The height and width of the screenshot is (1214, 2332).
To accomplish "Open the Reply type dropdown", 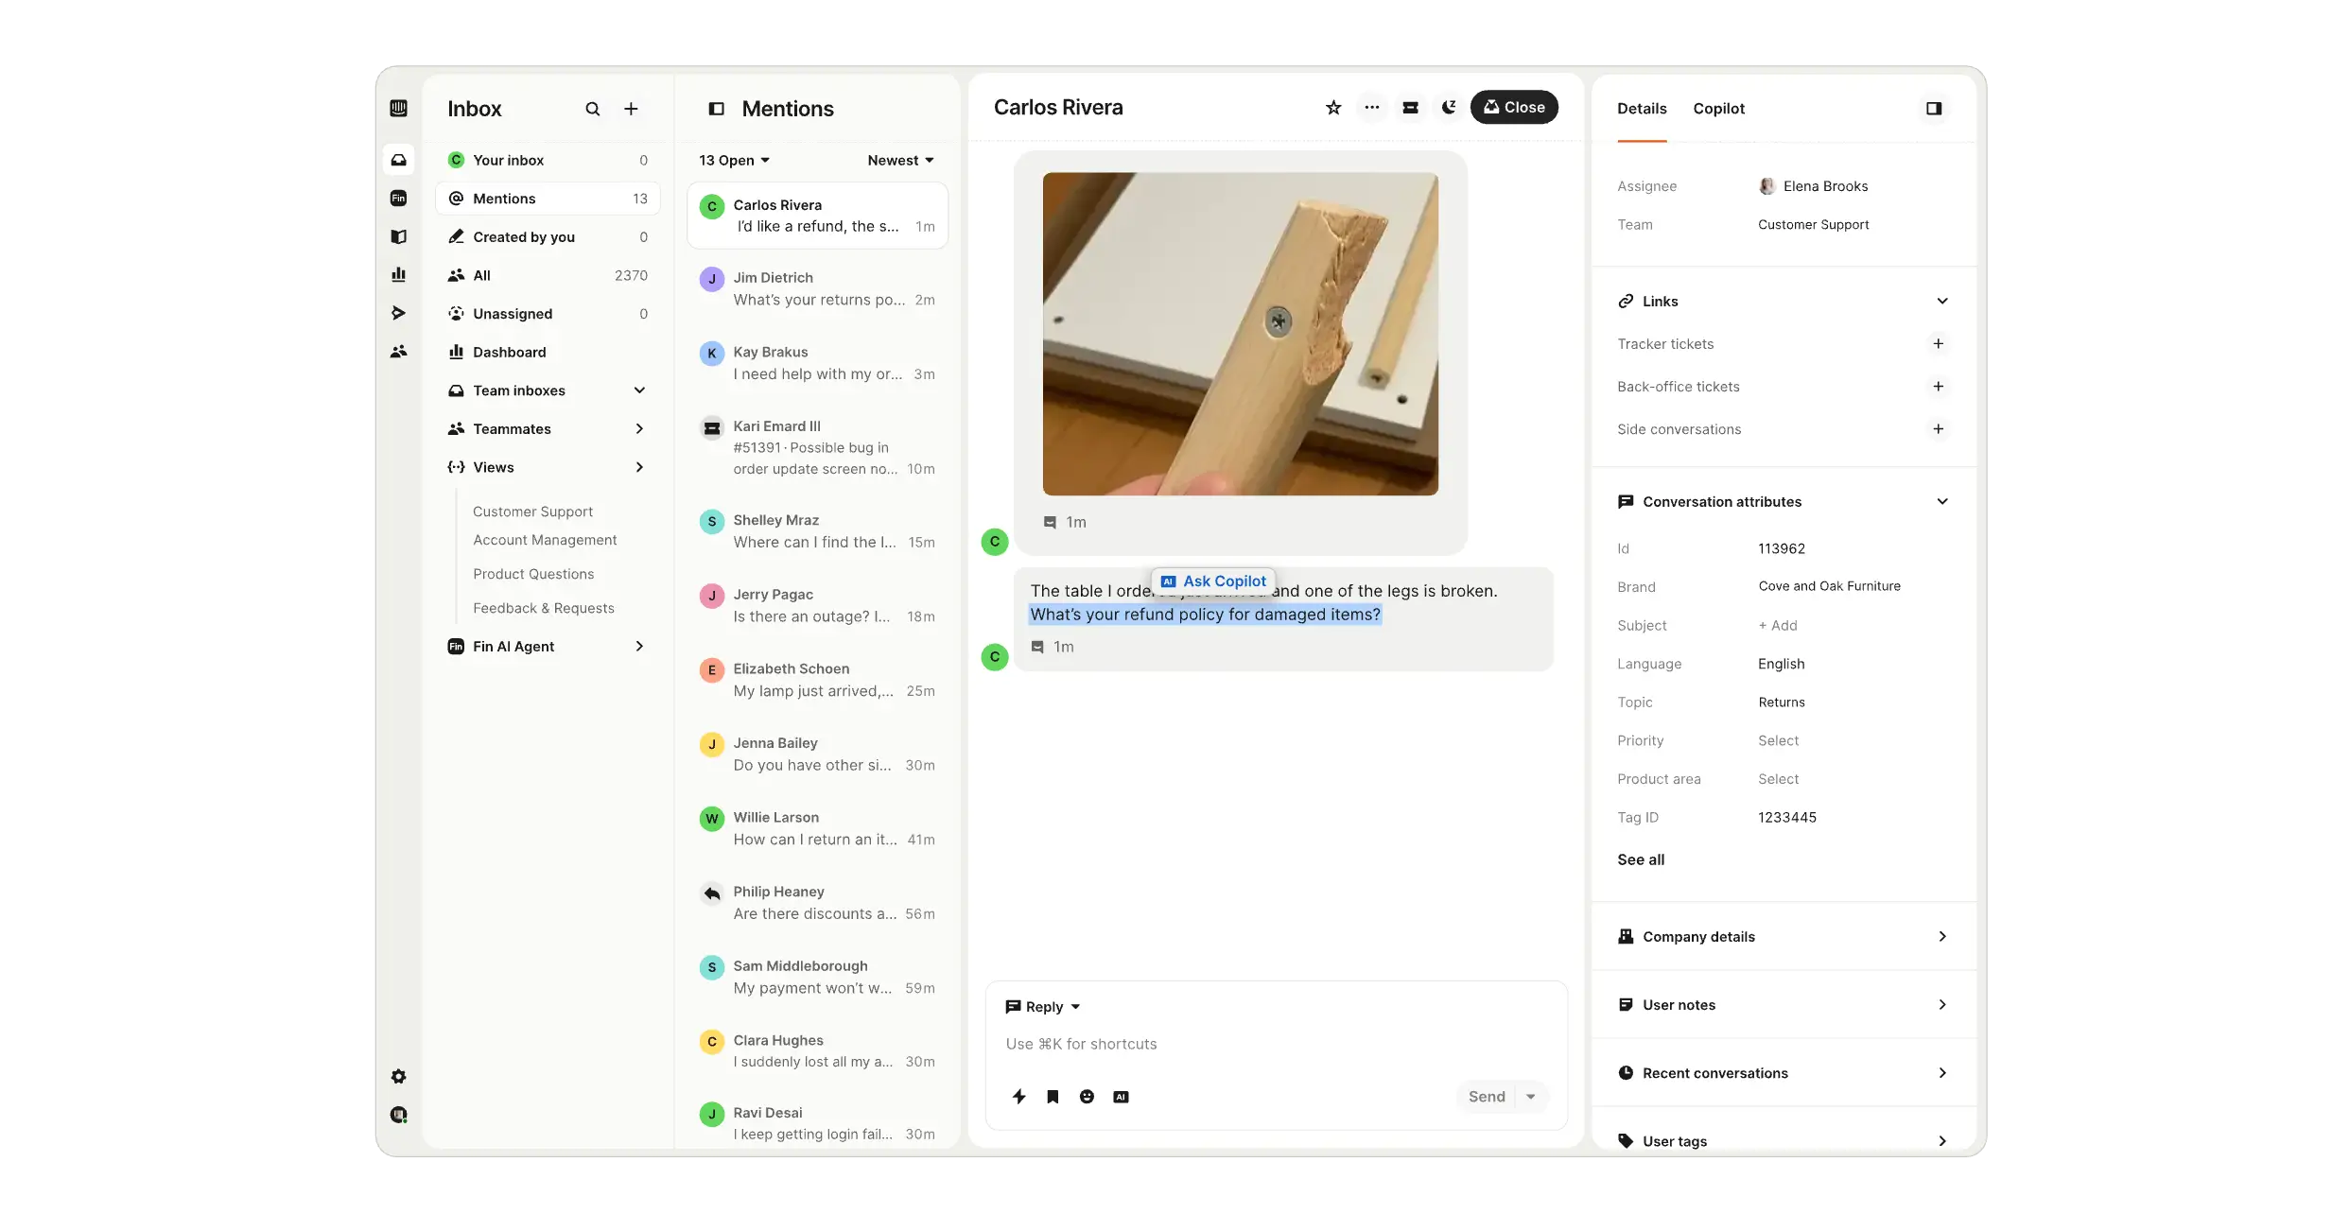I will (x=1042, y=1007).
